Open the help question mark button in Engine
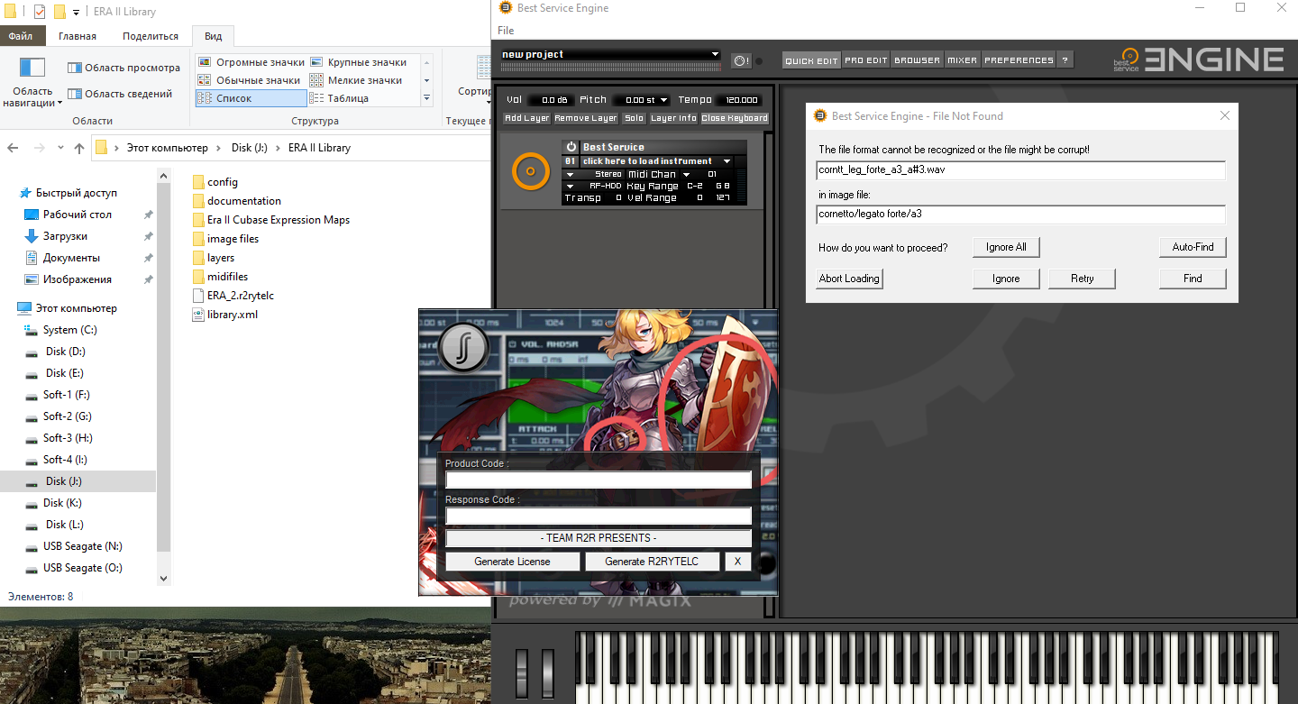Image resolution: width=1298 pixels, height=704 pixels. click(1065, 60)
